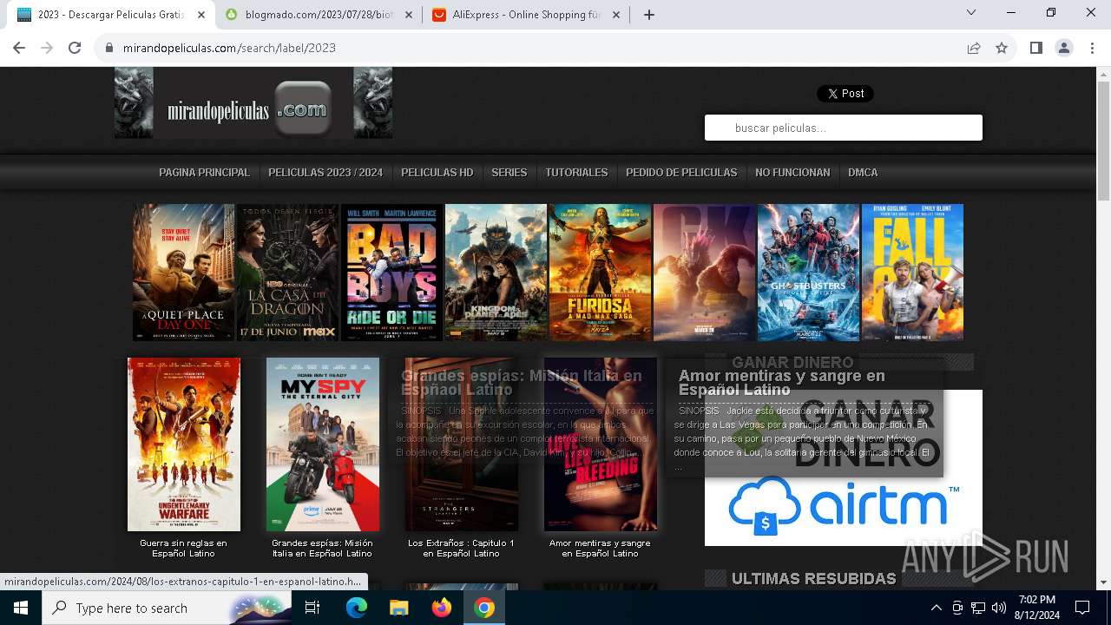Open Guerra sin reglas en Español Latino link
This screenshot has width=1111, height=625.
click(183, 548)
